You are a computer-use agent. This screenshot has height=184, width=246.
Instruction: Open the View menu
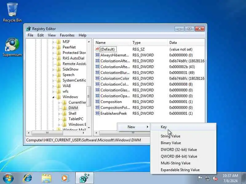[x=52, y=35]
